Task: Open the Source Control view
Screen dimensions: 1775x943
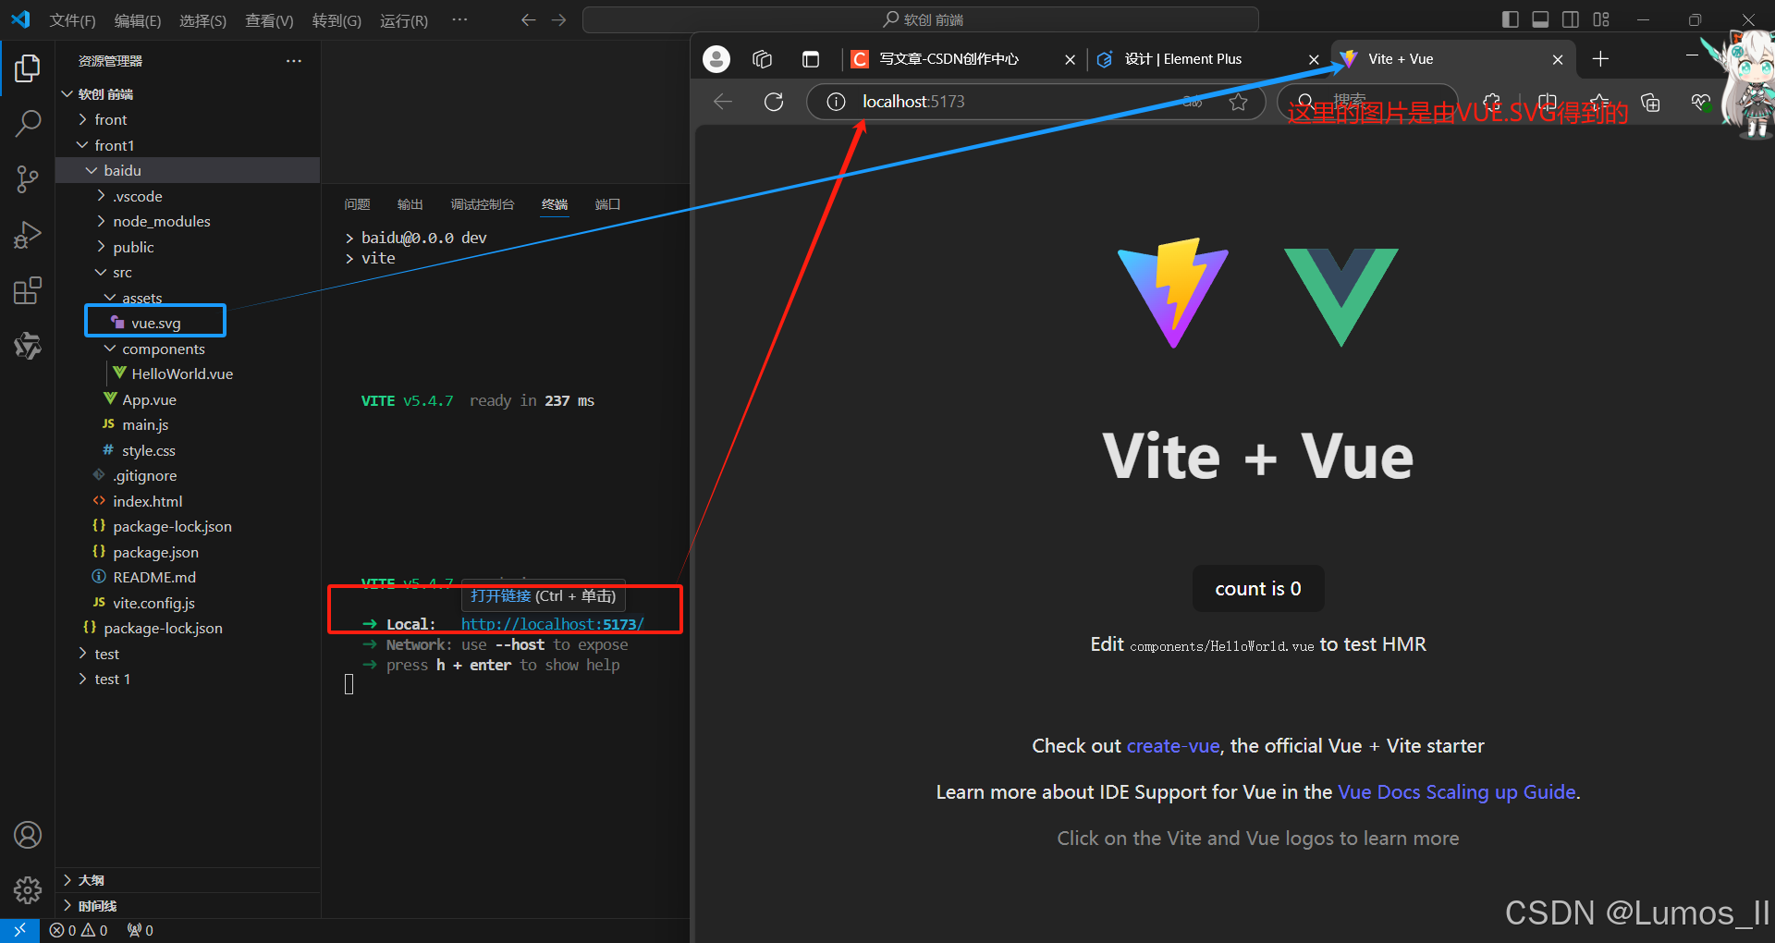Action: pos(28,179)
